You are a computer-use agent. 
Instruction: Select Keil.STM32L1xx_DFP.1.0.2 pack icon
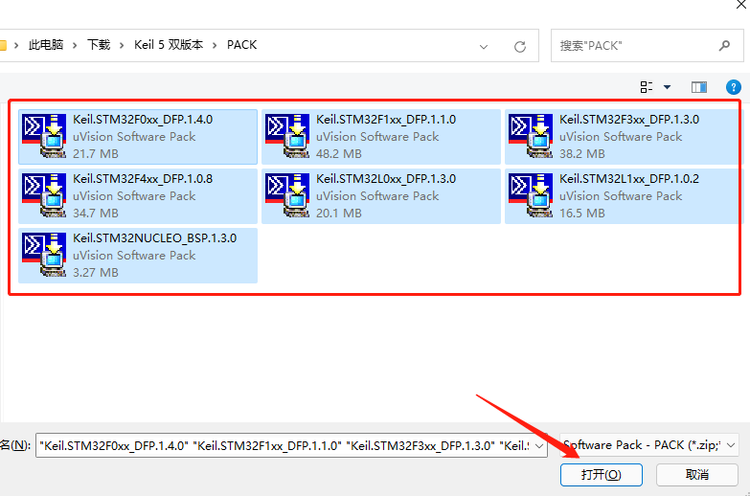531,195
